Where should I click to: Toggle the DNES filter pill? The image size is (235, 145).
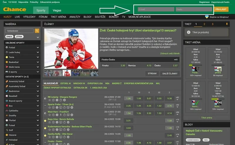tap(9, 37)
